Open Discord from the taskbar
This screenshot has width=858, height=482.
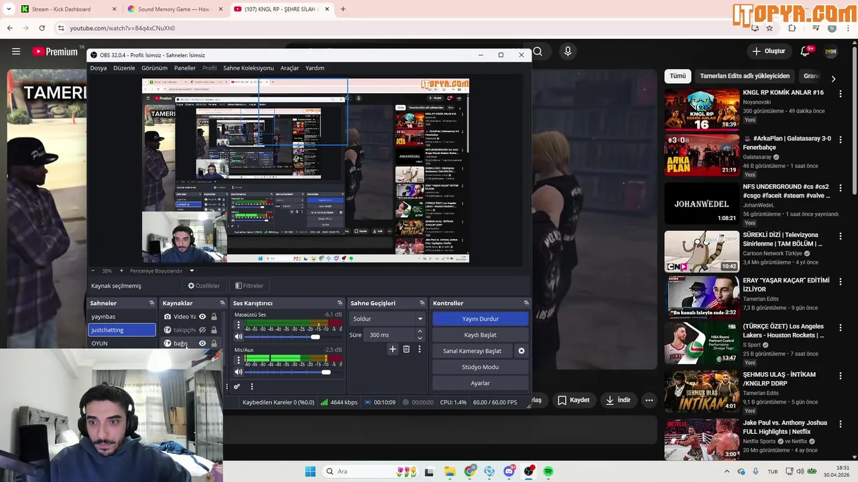pyautogui.click(x=509, y=471)
